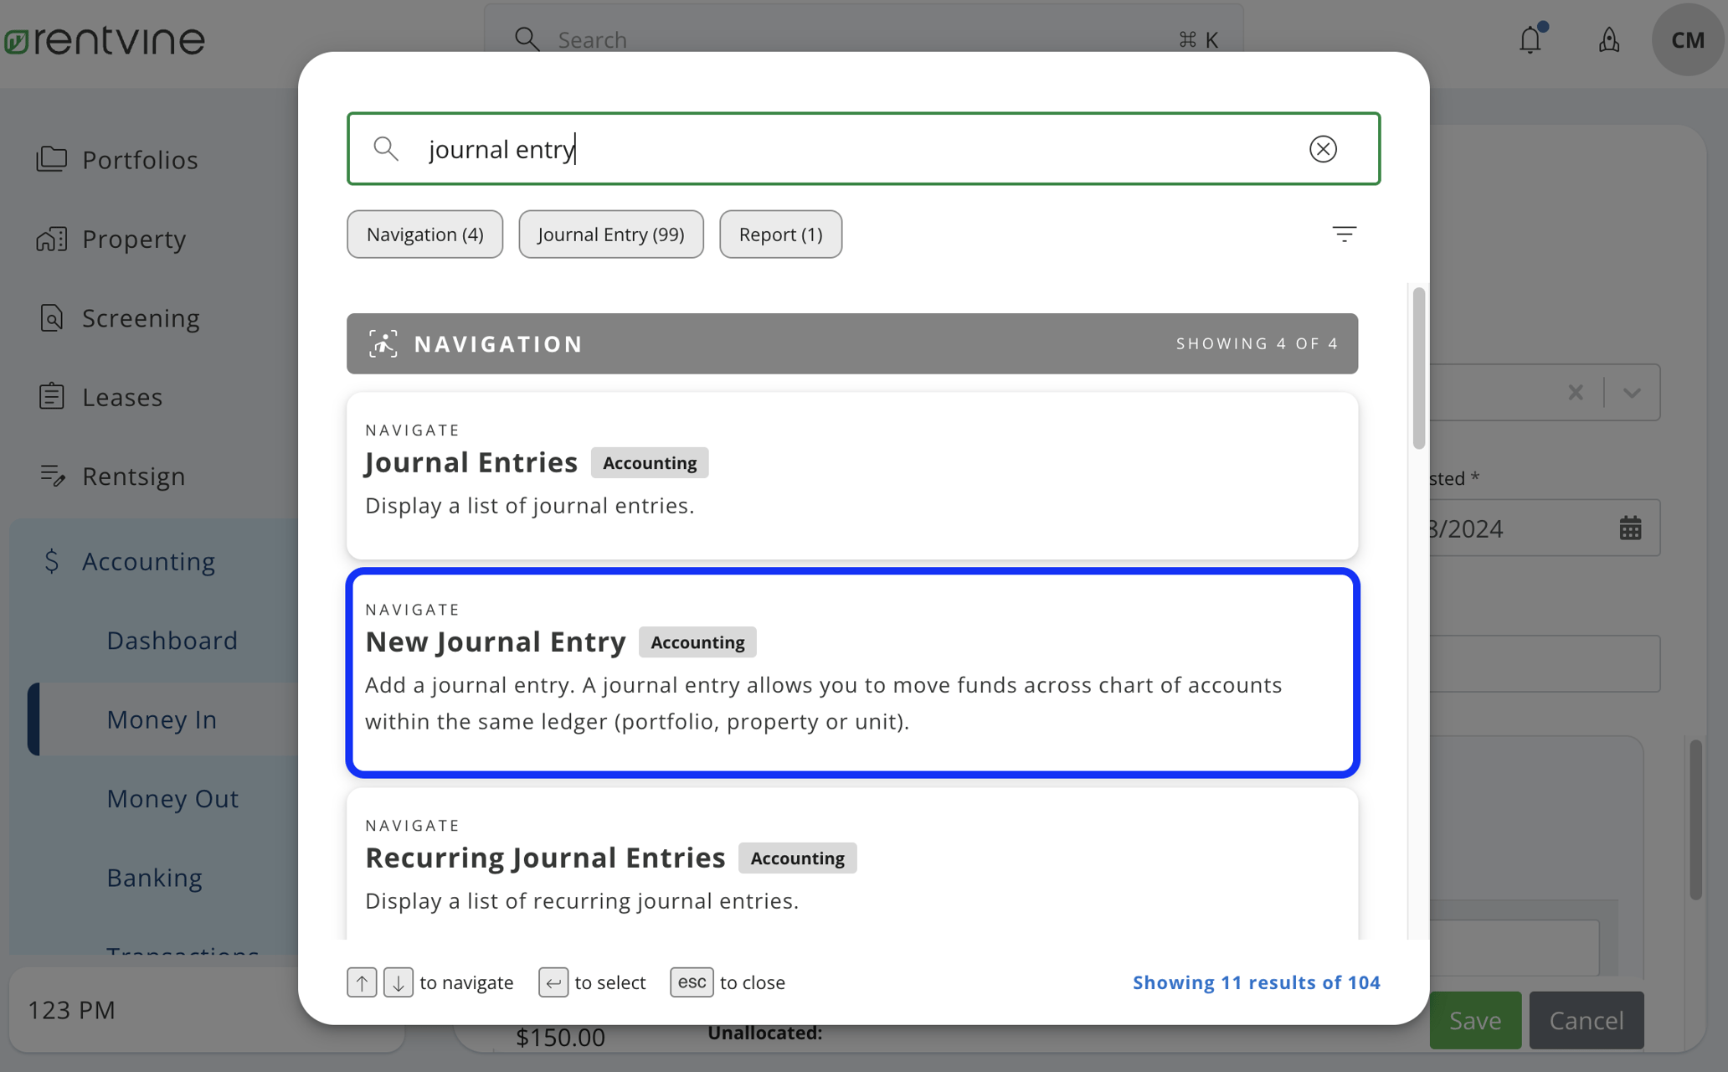Click the Rentvine logo
This screenshot has height=1072, width=1728.
click(x=105, y=39)
